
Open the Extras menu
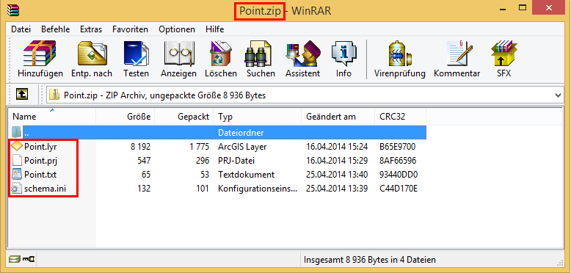(x=91, y=29)
